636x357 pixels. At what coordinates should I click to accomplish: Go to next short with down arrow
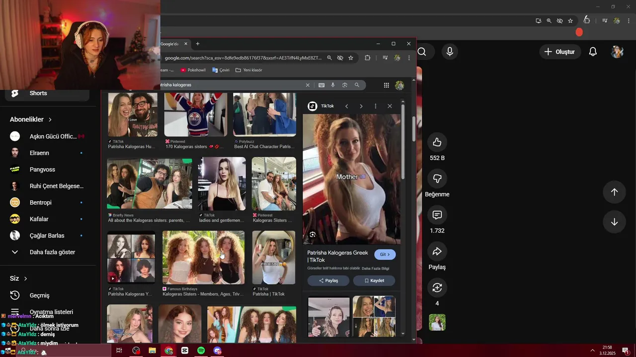click(614, 222)
